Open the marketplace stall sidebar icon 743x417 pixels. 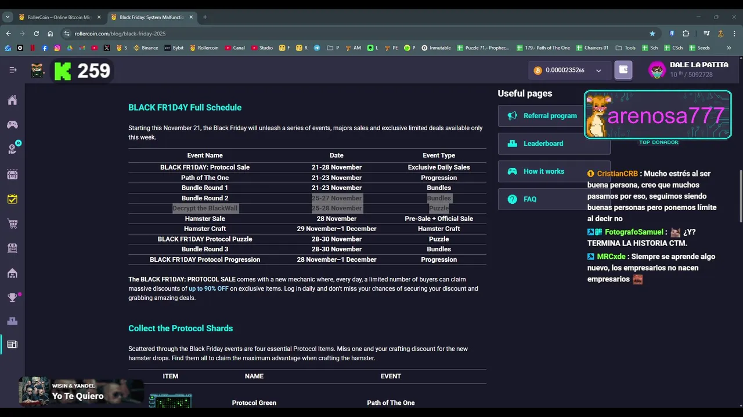12,248
